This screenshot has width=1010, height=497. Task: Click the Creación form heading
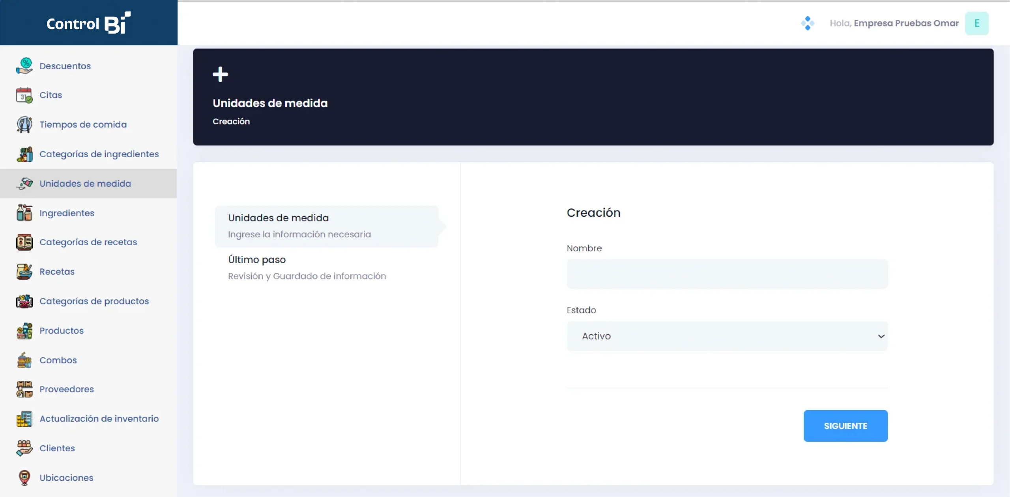[x=593, y=213]
